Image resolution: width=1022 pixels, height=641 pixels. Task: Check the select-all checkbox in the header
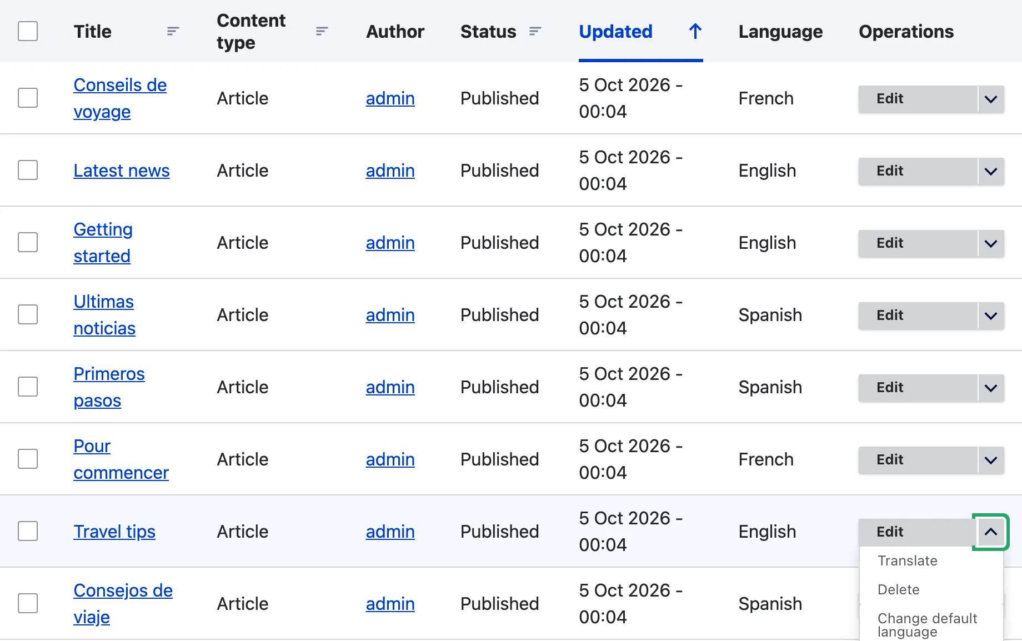(28, 31)
